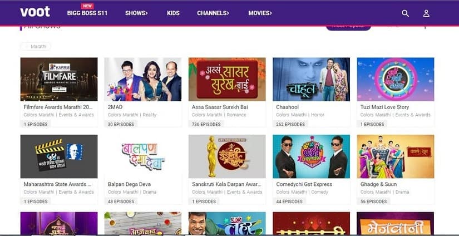
Task: Expand the CHANNELS menu
Action: [213, 13]
